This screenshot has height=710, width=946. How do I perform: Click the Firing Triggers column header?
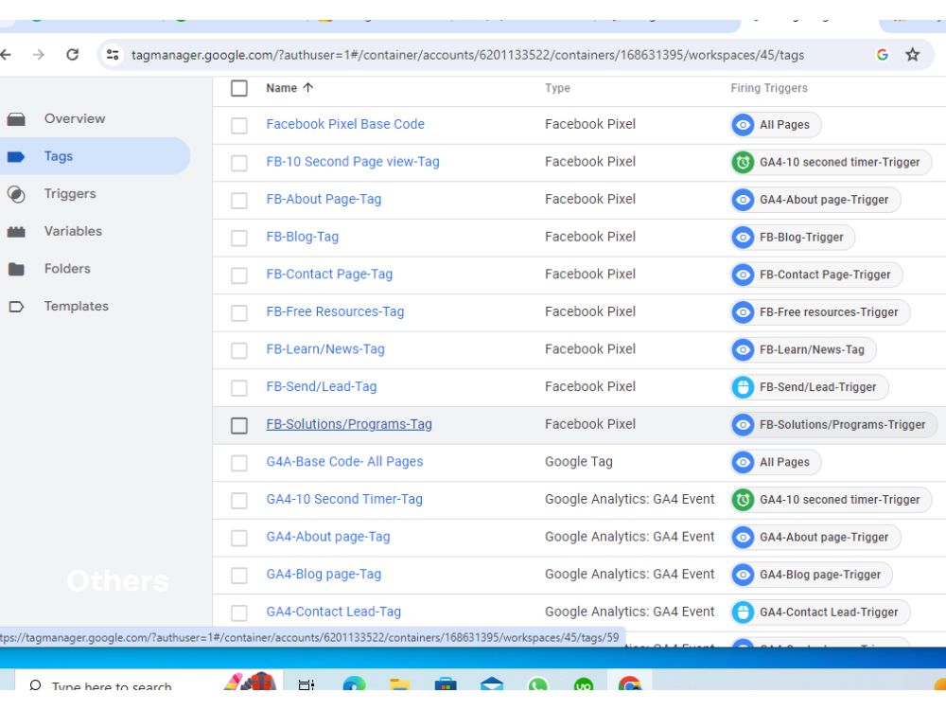(x=768, y=88)
